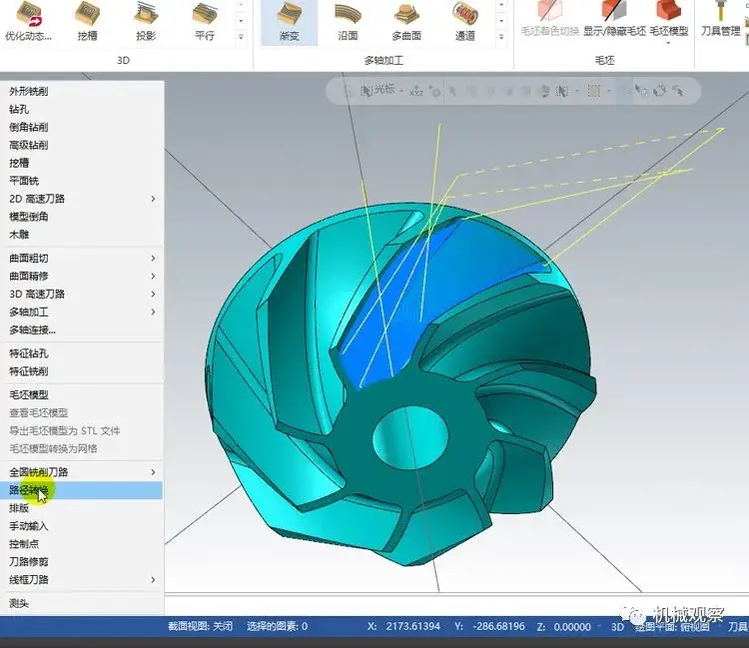Screen dimensions: 749x648
Task: Expand the 2D 高速刀路 submenu
Action: point(82,199)
